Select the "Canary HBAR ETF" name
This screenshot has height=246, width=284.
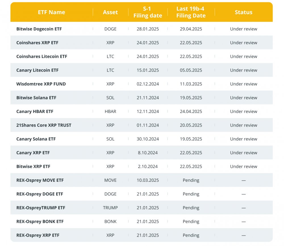35,111
